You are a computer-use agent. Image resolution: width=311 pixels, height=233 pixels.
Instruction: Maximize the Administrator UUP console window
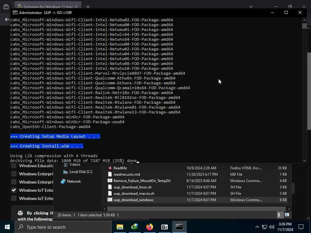286,13
